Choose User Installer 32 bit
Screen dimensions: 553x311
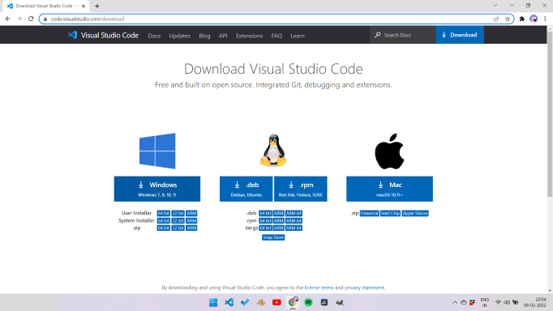point(178,213)
